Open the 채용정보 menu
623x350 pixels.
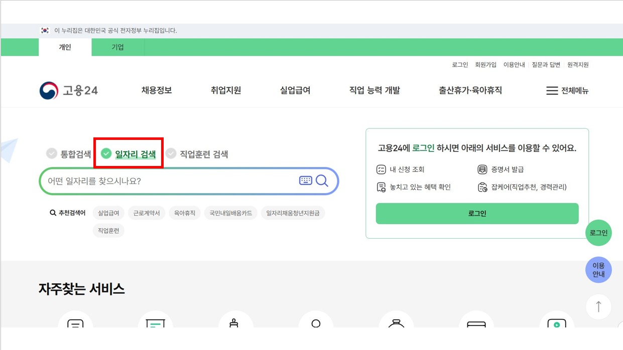[x=157, y=90]
